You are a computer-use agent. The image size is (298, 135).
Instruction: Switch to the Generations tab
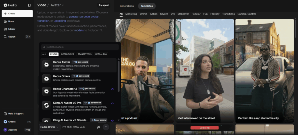[x=127, y=6]
